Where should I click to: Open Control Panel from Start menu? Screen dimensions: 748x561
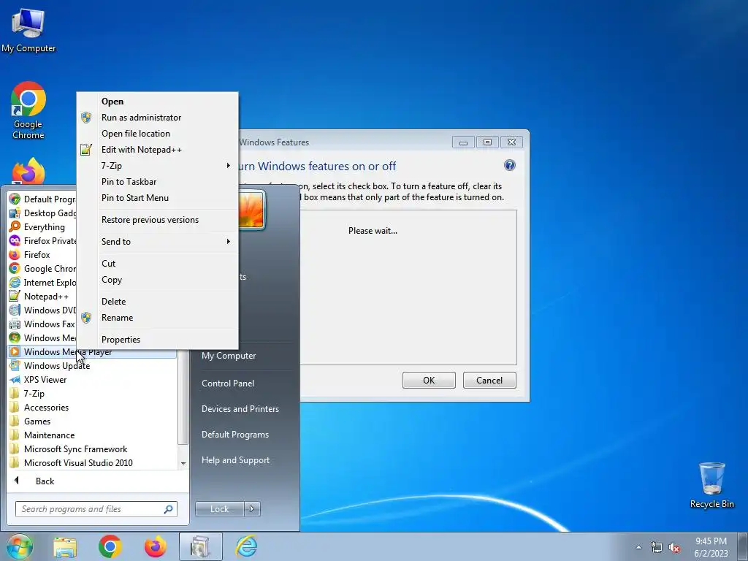point(228,383)
